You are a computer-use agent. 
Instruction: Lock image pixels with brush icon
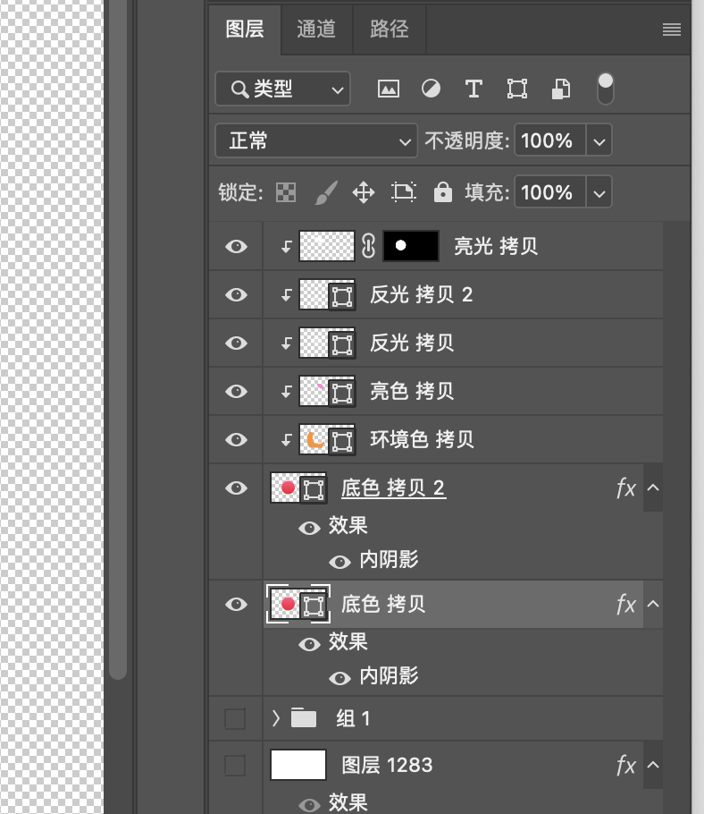click(327, 192)
